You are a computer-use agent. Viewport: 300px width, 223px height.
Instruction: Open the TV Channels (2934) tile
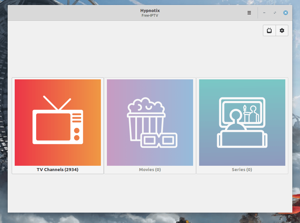pos(58,126)
